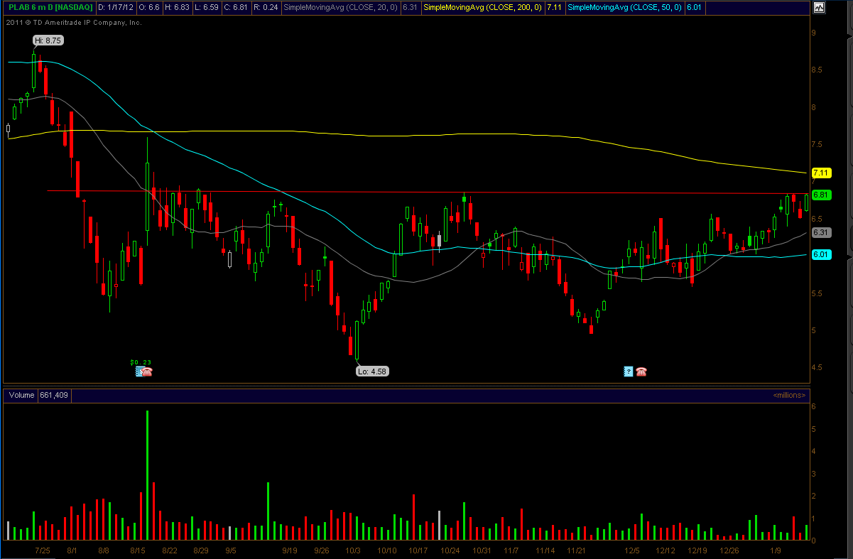
Task: Click the H: 6.83 high price readout
Action: pos(178,8)
